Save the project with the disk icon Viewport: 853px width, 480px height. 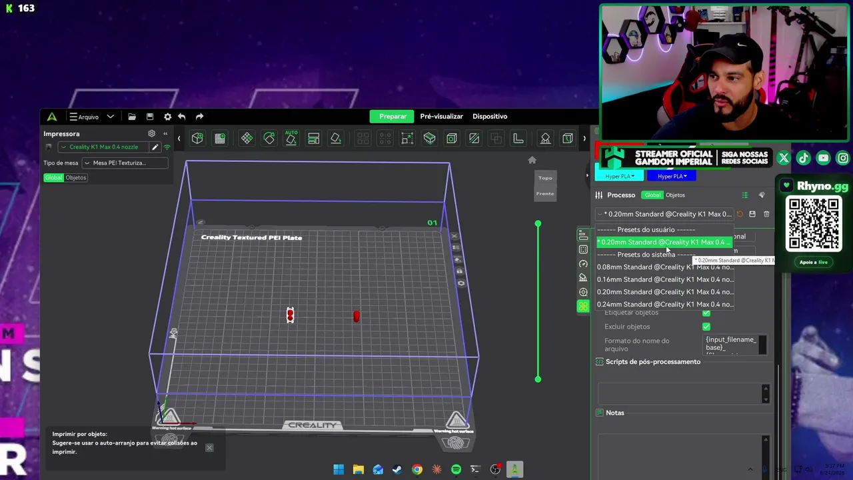(x=150, y=117)
